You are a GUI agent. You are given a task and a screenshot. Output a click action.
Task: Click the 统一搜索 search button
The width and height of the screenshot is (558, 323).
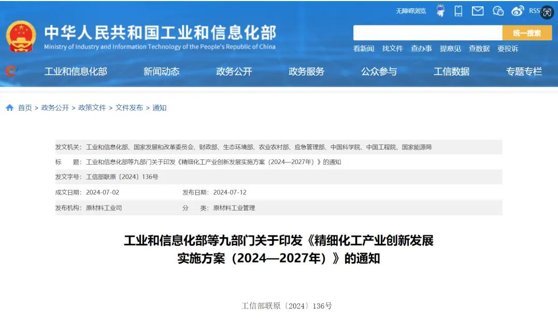click(x=527, y=33)
